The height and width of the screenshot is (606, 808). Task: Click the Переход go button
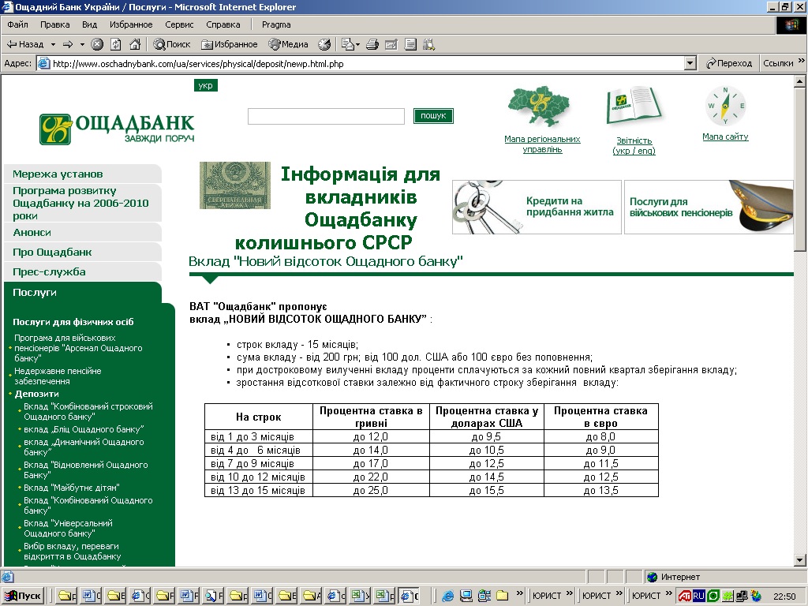(728, 63)
